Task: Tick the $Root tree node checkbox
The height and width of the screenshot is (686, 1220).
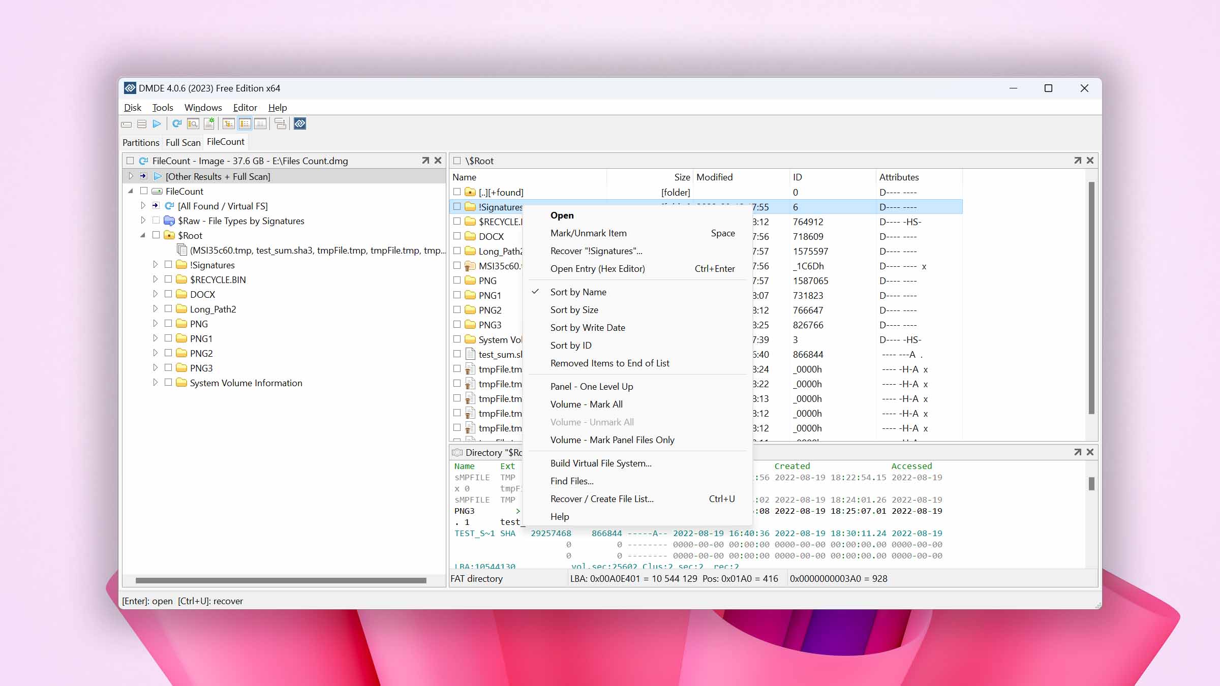Action: coord(156,235)
